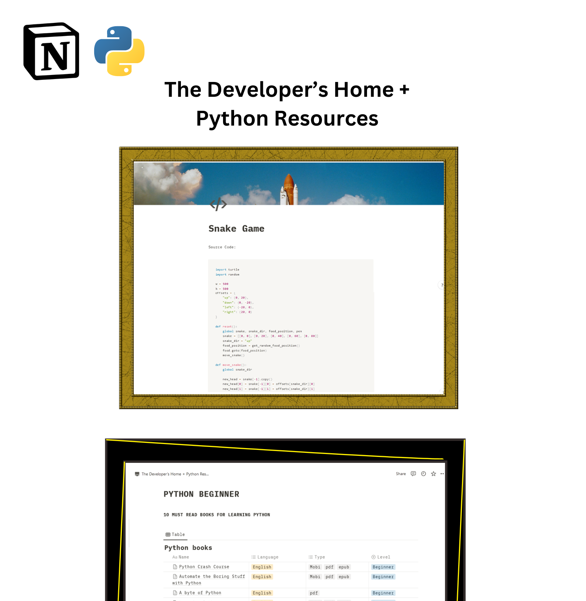The width and height of the screenshot is (586, 601).
Task: Click the table icon in the Table tab
Action: click(168, 535)
